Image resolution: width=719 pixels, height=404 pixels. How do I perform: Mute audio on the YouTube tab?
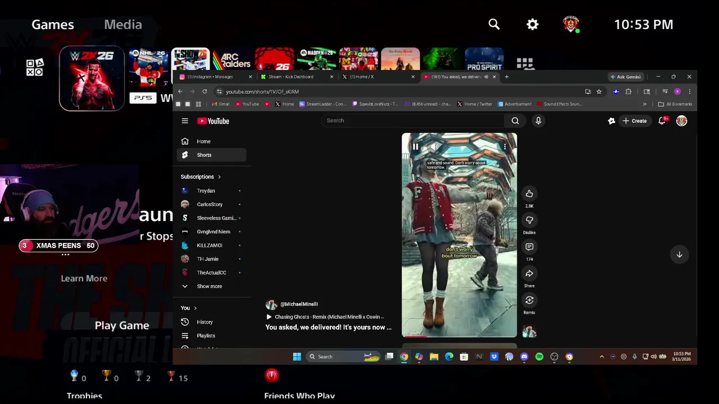tap(486, 77)
